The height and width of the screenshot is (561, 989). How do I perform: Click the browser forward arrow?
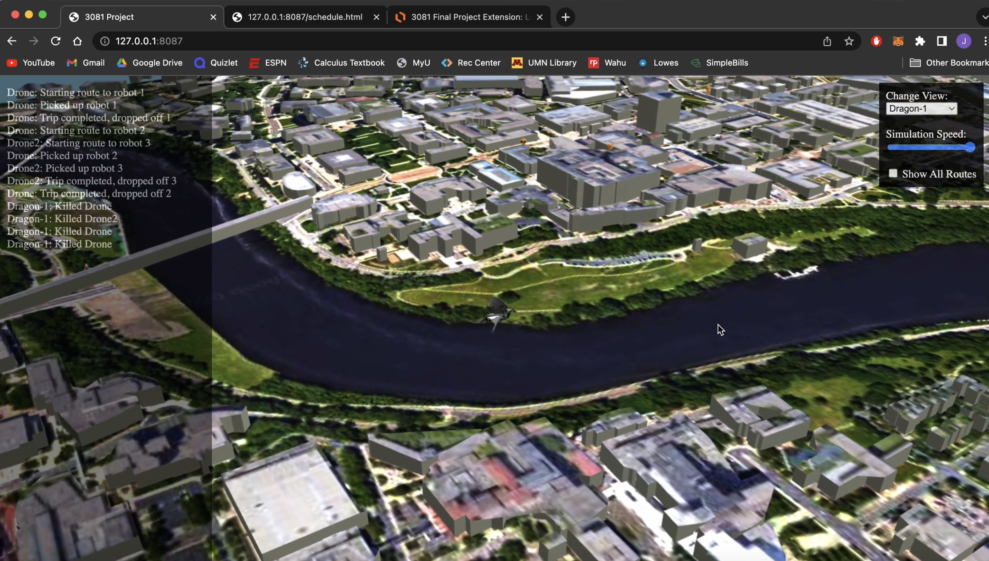(34, 41)
